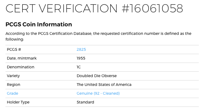Select the PCGS Certification Database description paragraph
Viewport: 201px width, 112px height.
coord(98,36)
